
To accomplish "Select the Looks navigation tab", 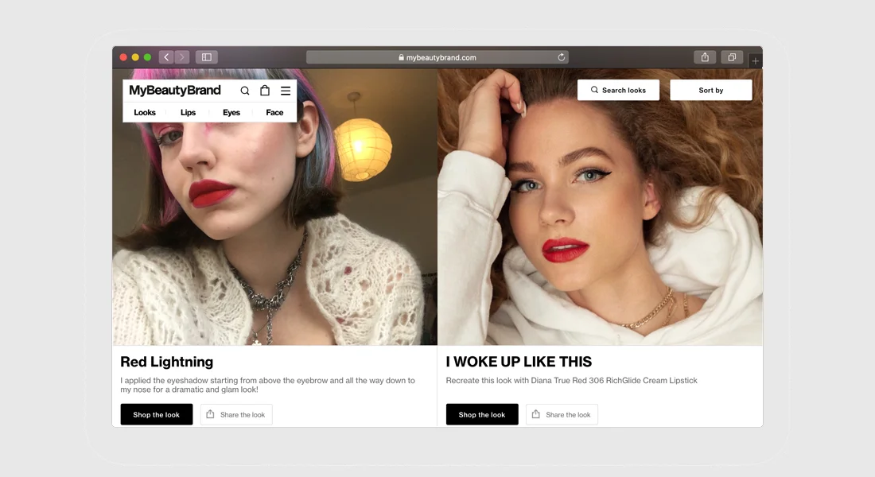I will [x=145, y=112].
